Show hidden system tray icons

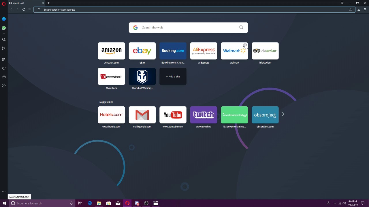335,203
